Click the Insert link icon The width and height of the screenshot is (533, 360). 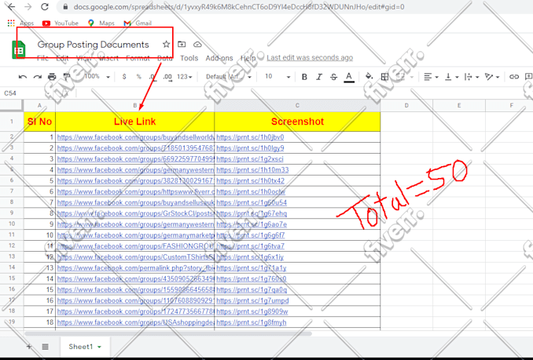click(513, 77)
